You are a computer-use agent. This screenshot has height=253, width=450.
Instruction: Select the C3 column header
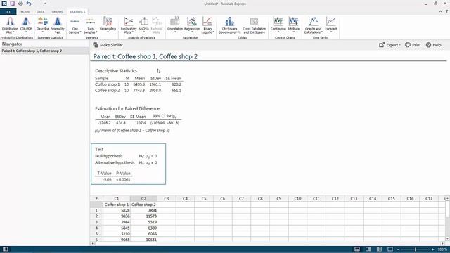click(167, 198)
